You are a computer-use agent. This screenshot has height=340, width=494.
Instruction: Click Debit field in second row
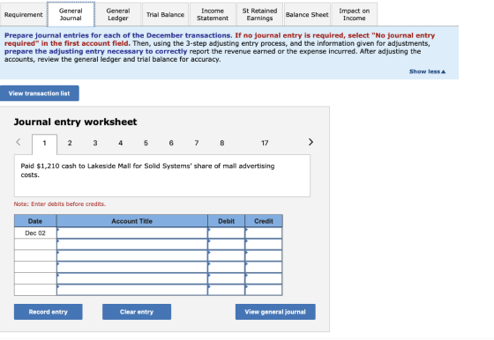pos(226,244)
